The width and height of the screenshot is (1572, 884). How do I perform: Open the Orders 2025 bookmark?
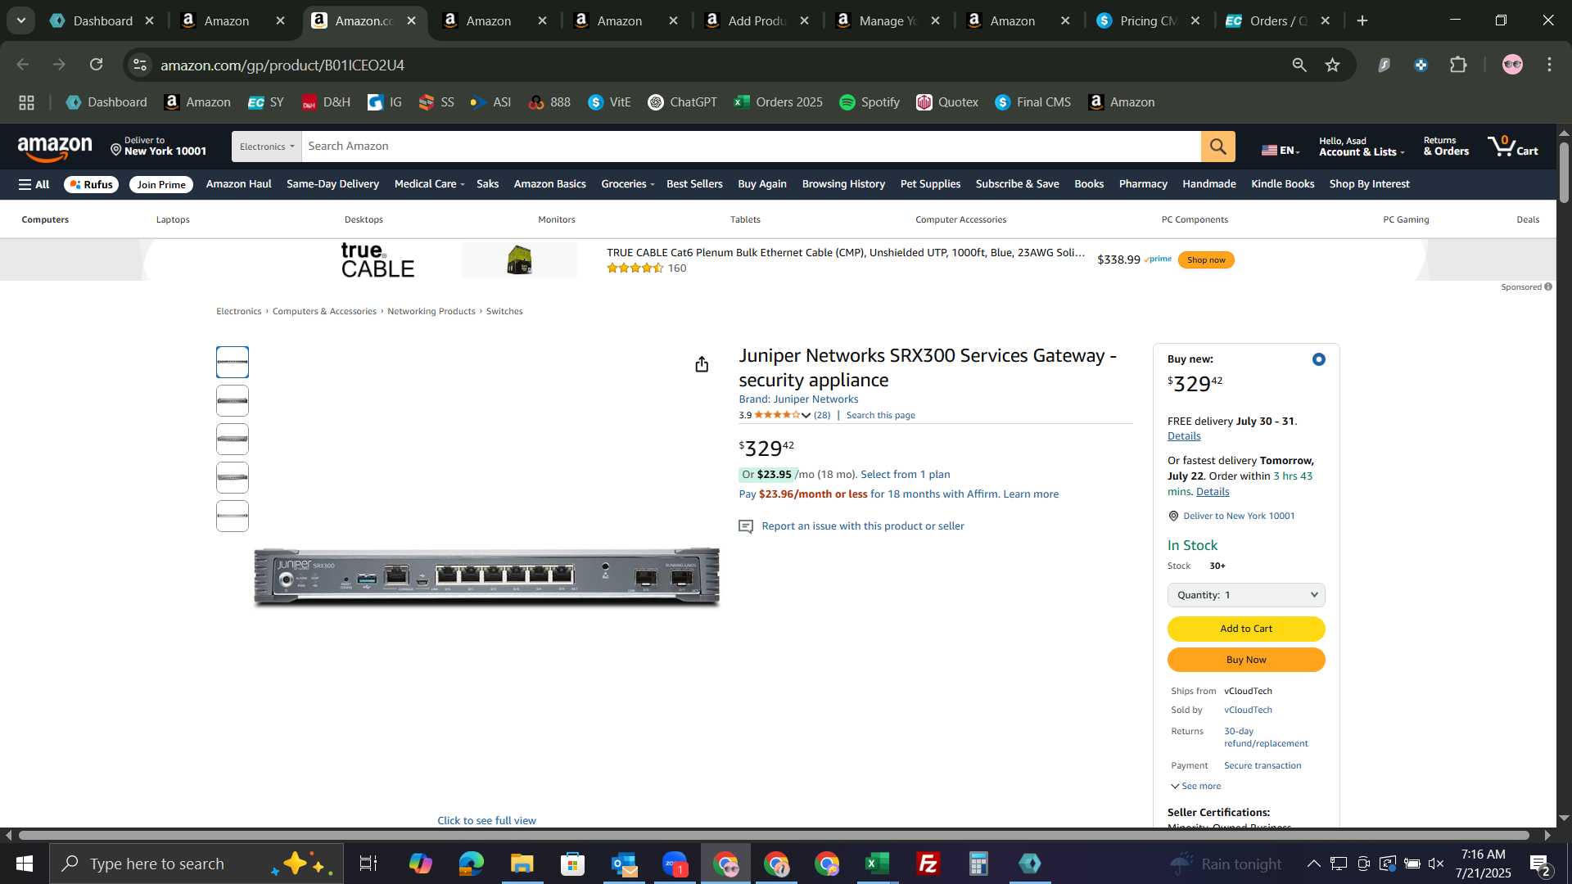tap(779, 102)
